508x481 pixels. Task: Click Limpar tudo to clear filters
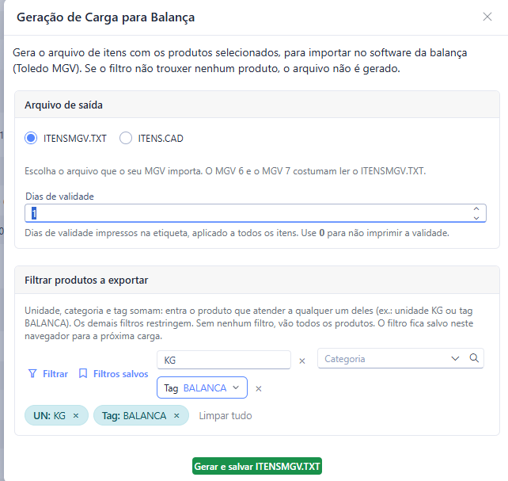[226, 415]
